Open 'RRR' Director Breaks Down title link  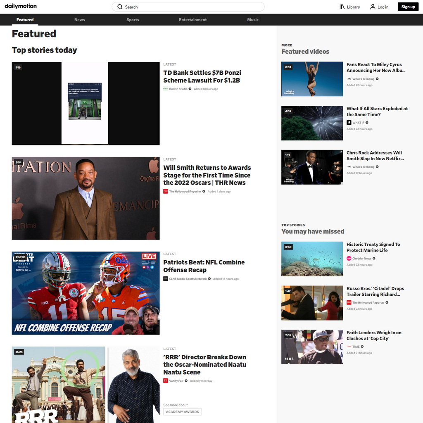click(205, 364)
